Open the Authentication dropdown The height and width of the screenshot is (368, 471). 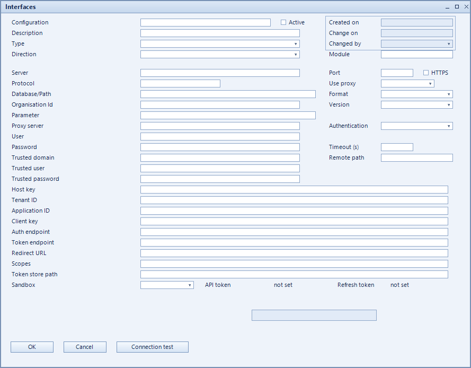[416, 126]
